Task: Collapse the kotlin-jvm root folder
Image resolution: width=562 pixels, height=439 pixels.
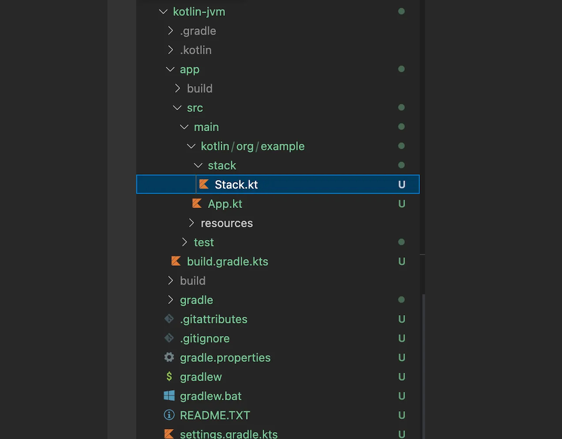Action: tap(163, 12)
